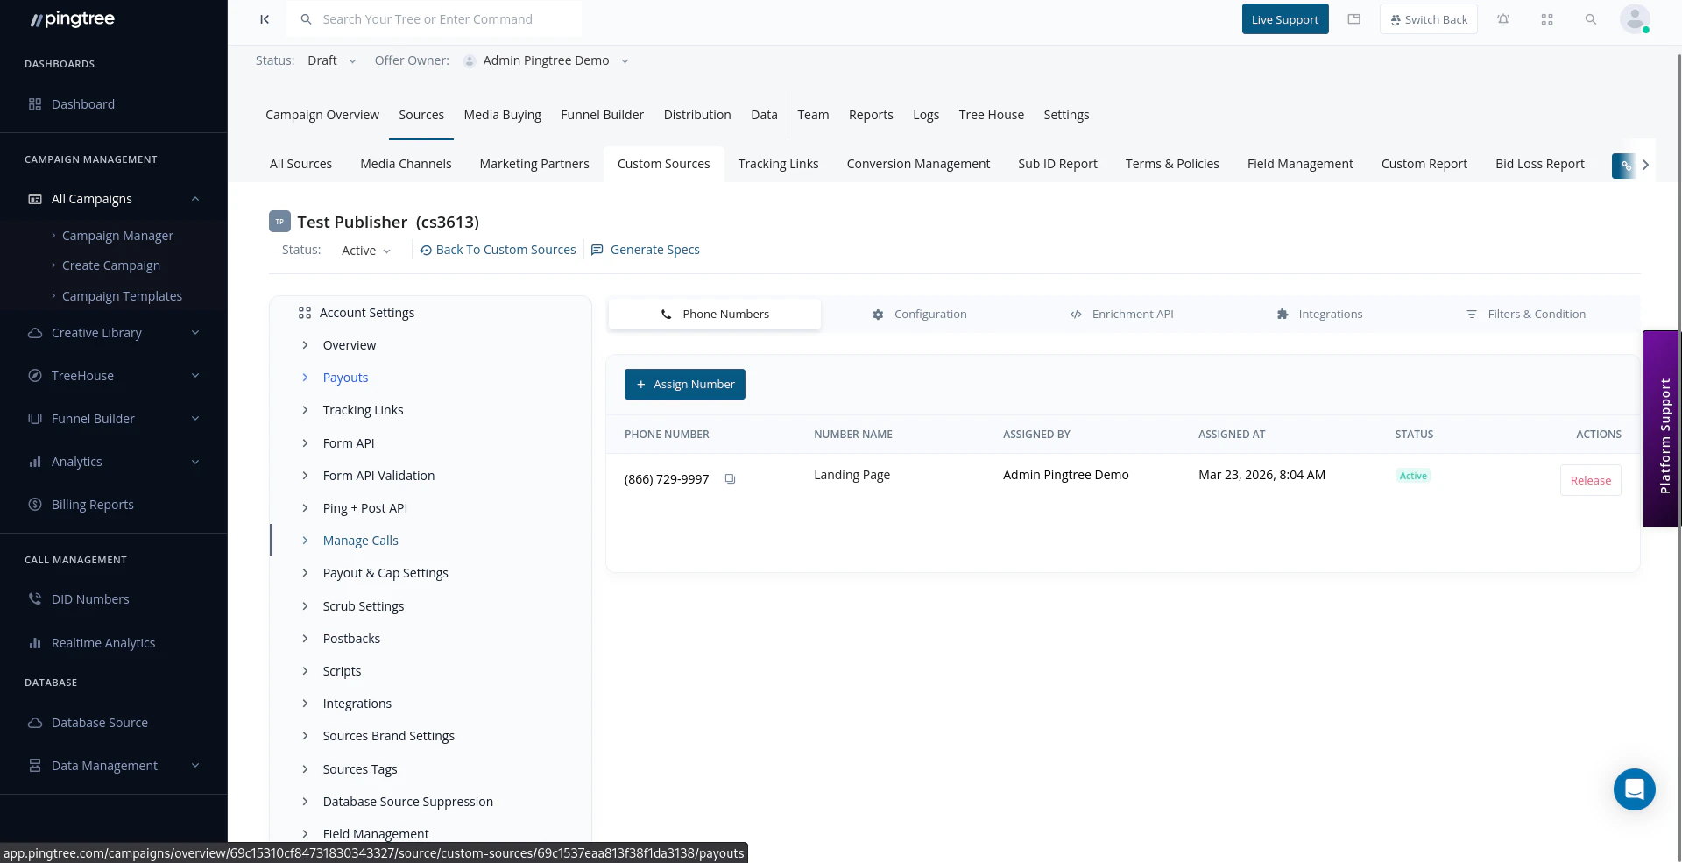This screenshot has height=863, width=1682.
Task: Click the Switch Back button
Action: (x=1428, y=19)
